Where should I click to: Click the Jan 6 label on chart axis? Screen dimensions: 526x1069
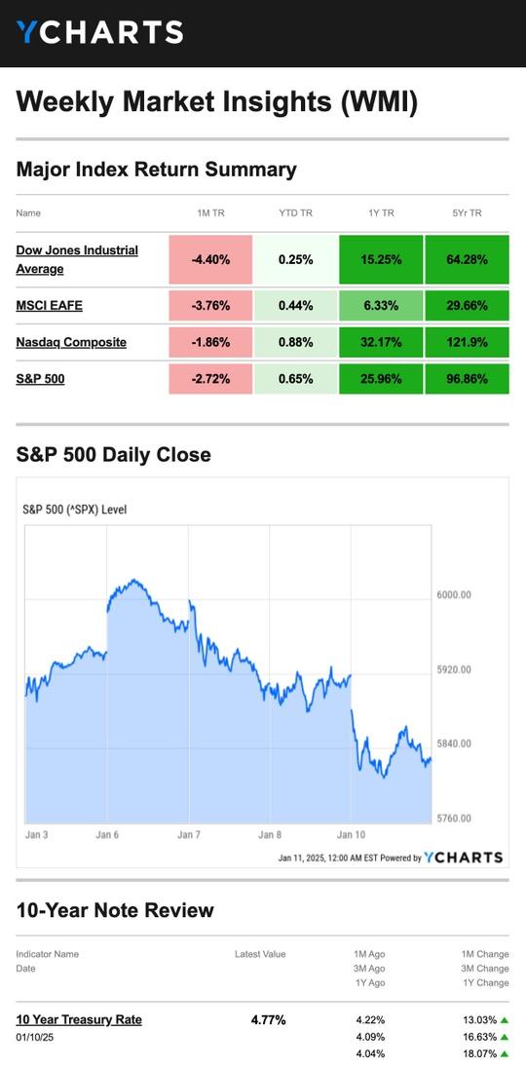(108, 834)
